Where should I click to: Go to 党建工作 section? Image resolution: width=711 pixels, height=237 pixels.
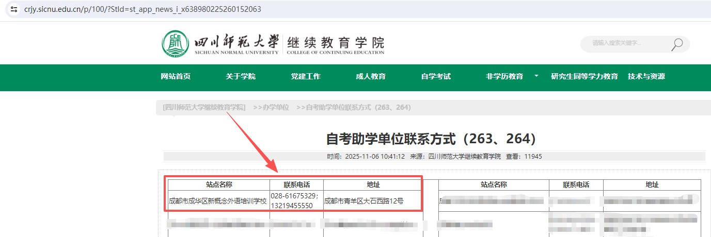pos(306,76)
